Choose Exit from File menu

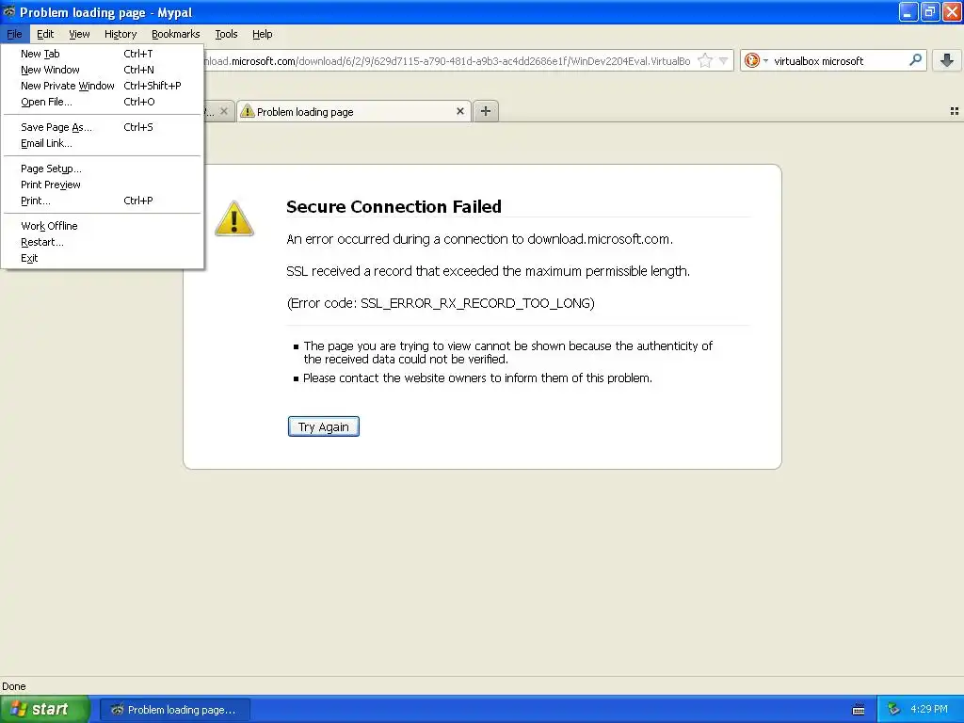pos(102,258)
